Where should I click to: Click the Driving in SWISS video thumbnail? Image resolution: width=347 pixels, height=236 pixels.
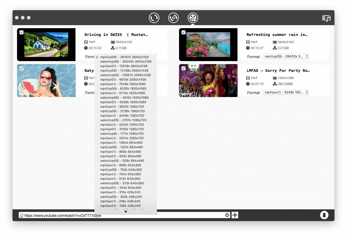click(x=46, y=45)
